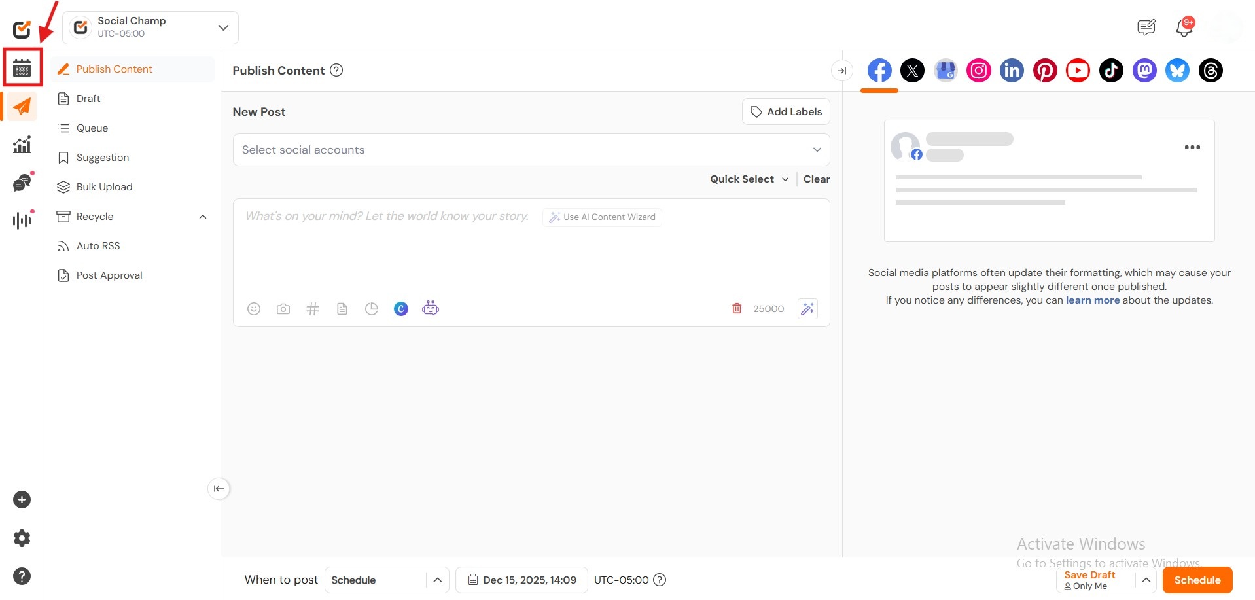This screenshot has height=600, width=1255.
Task: Click the notifications bell icon
Action: point(1184,27)
